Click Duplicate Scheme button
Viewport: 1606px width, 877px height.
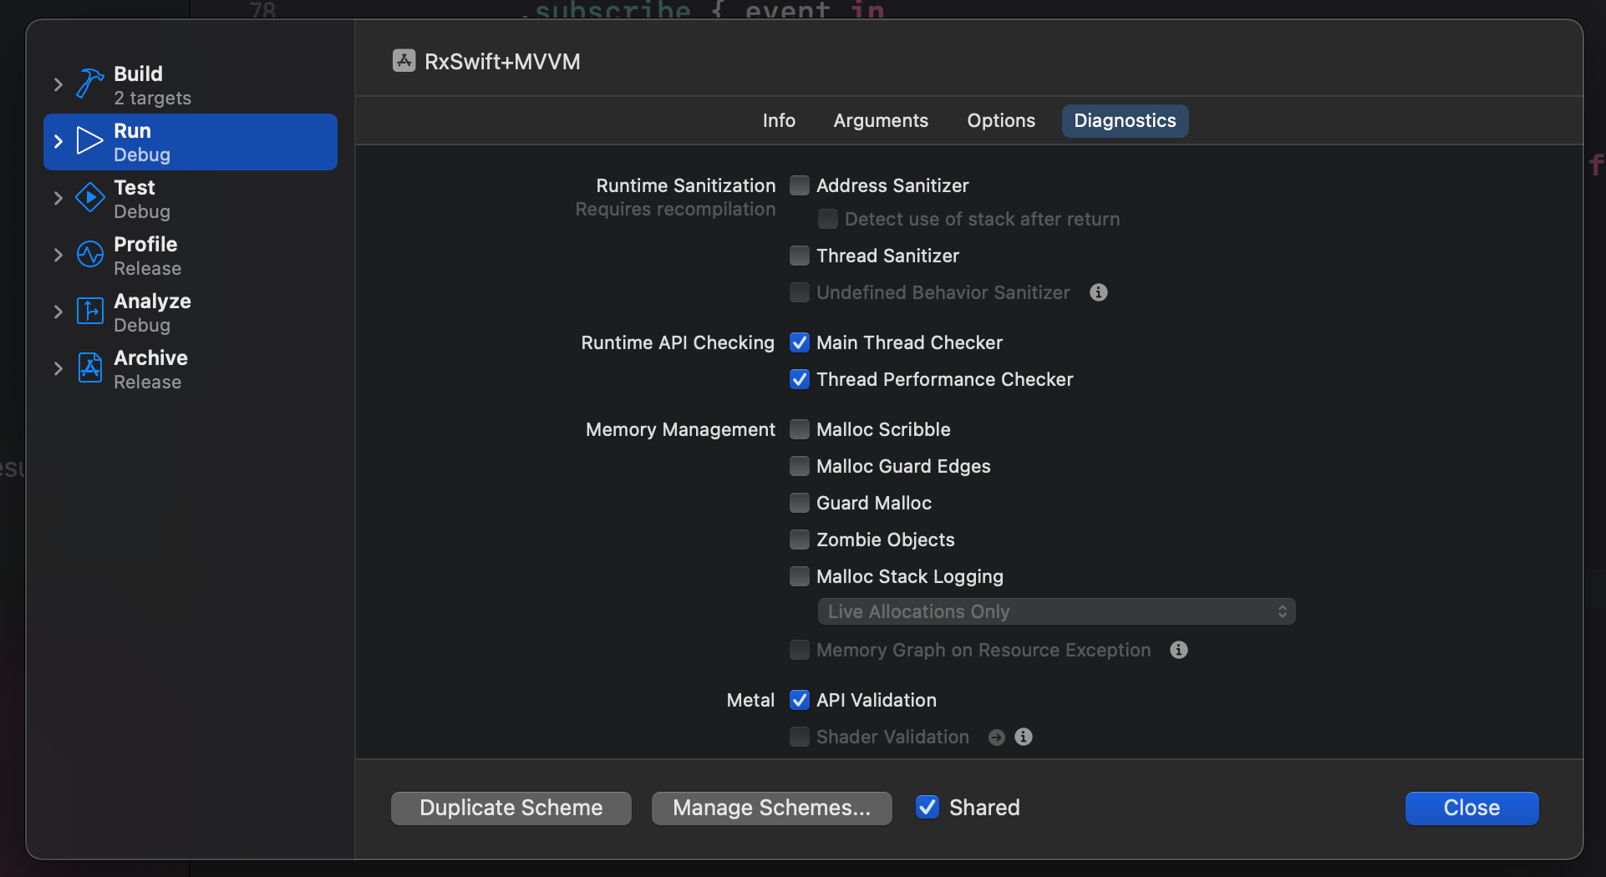(x=511, y=808)
